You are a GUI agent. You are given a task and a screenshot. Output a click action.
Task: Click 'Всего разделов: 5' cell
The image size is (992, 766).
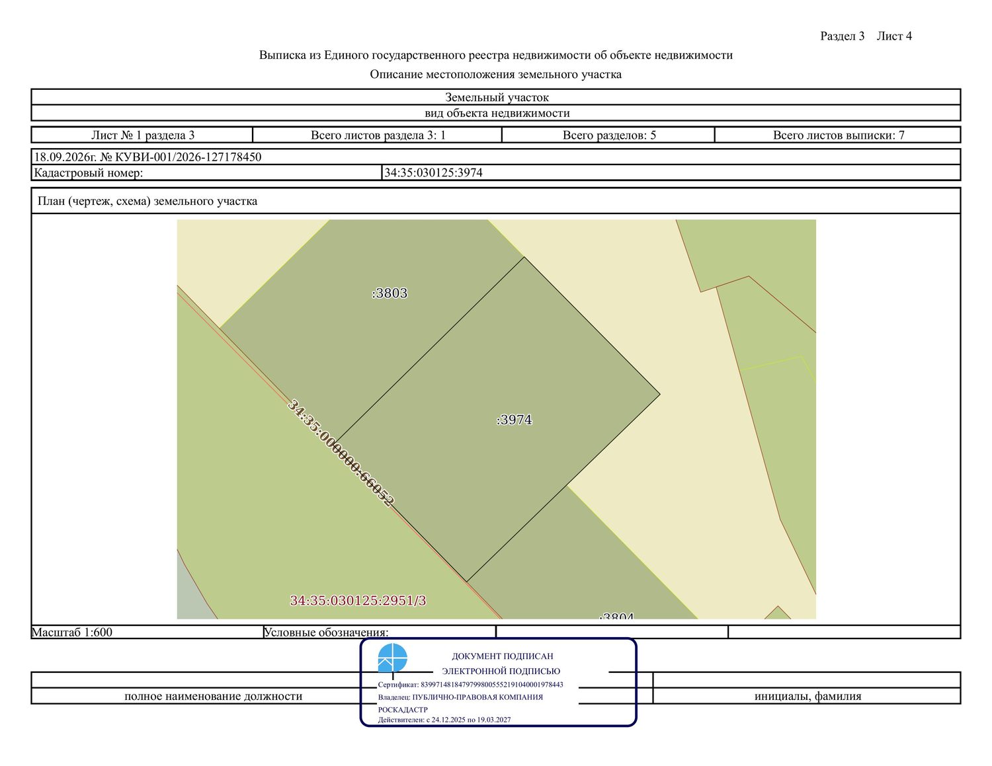608,135
